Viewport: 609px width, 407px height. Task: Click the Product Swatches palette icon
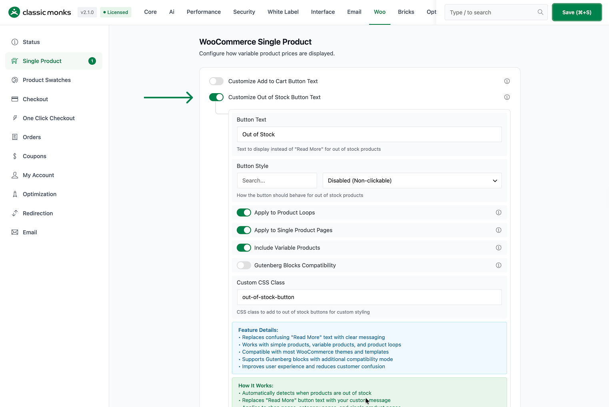pos(15,80)
